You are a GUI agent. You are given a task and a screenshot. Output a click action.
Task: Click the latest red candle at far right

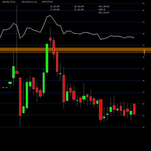pyautogui.click(x=134, y=109)
